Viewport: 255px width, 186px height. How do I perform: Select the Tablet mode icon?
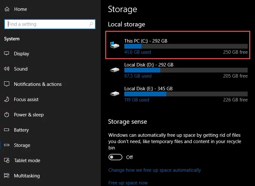click(x=7, y=161)
